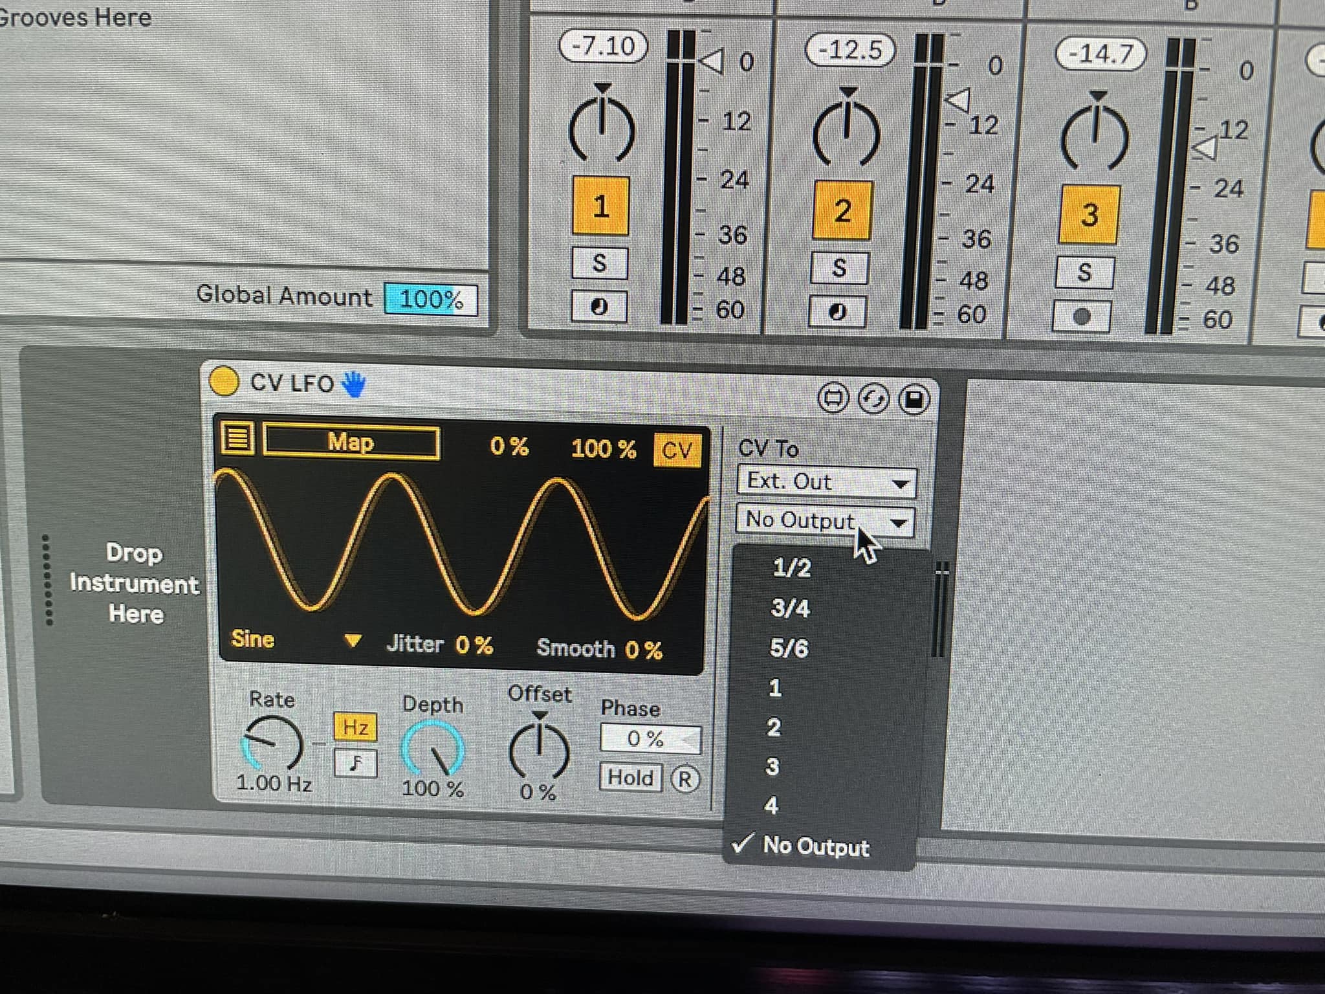Toggle the track 1 activator button

point(600,206)
